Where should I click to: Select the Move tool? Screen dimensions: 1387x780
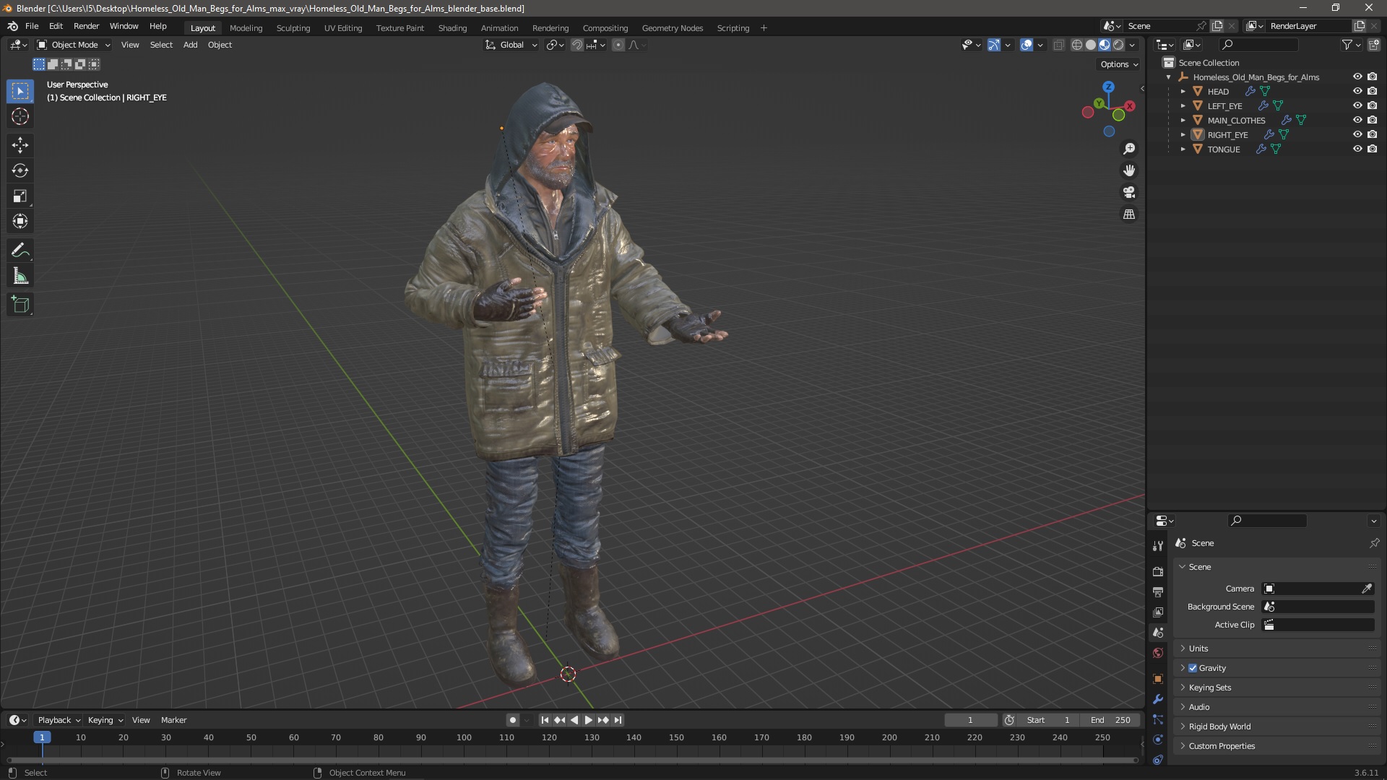pos(20,145)
